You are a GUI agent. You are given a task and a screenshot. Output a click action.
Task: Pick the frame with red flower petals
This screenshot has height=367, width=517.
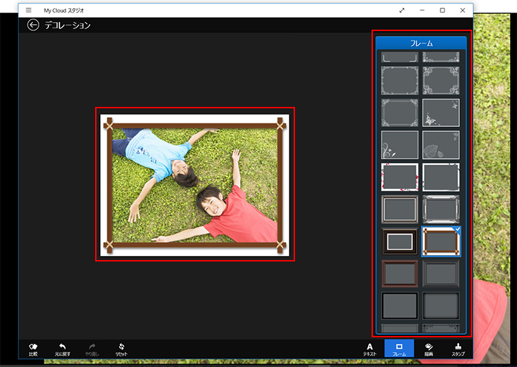(x=400, y=177)
